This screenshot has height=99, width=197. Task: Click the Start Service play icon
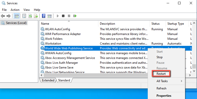[58, 16]
